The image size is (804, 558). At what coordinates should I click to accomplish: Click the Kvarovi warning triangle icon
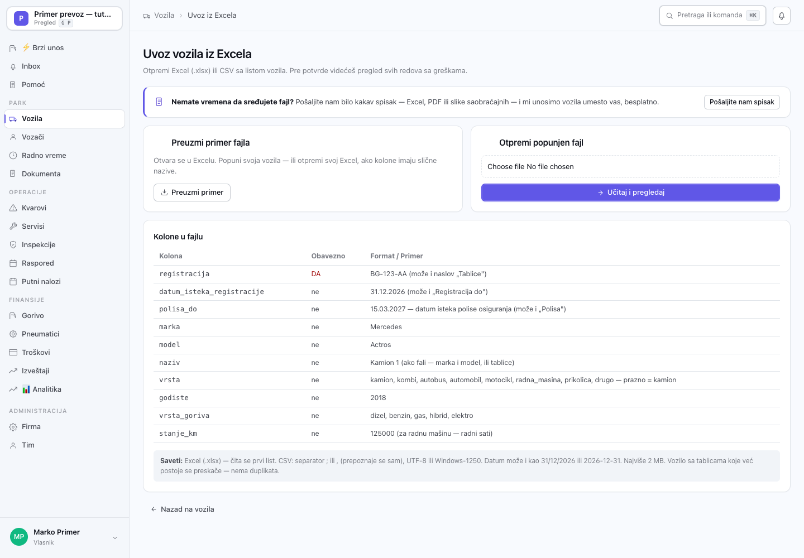[x=13, y=208]
